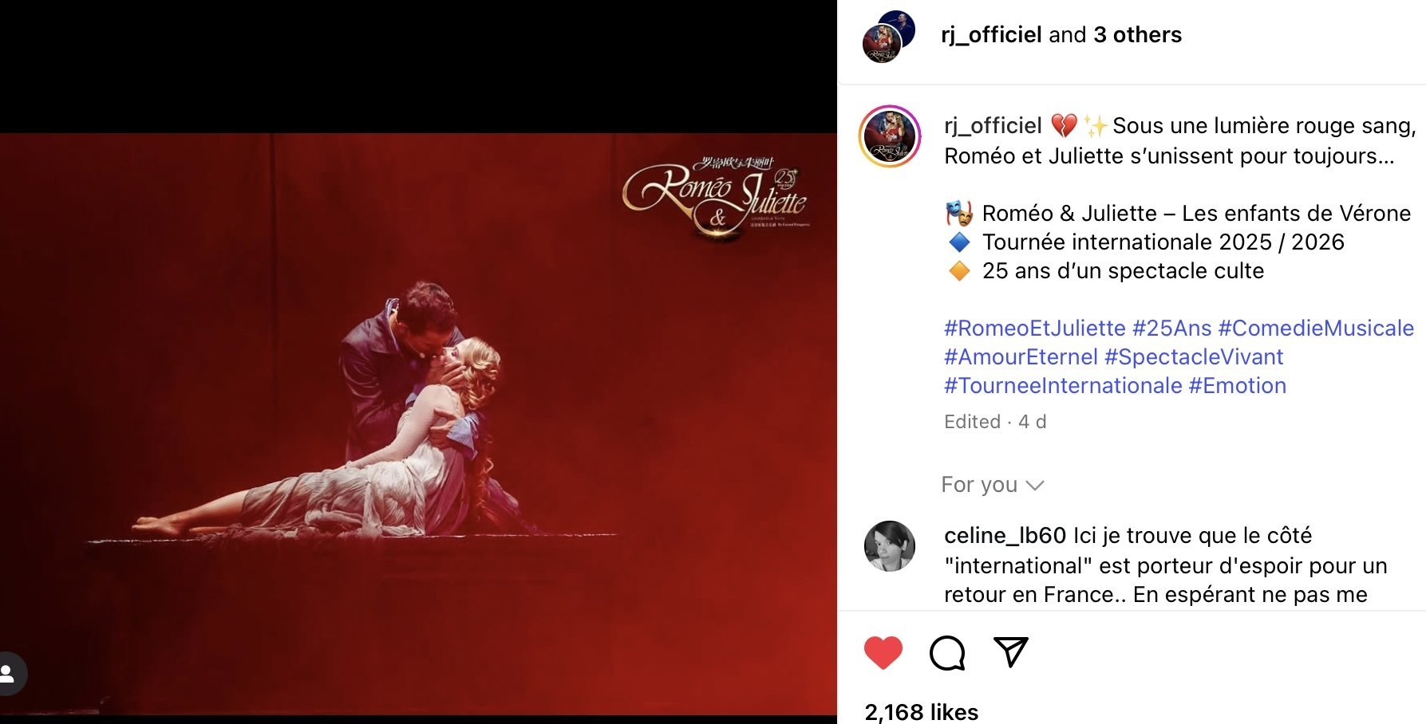This screenshot has height=724, width=1426.
Task: View the 3 others collaborators
Action: tap(1137, 35)
